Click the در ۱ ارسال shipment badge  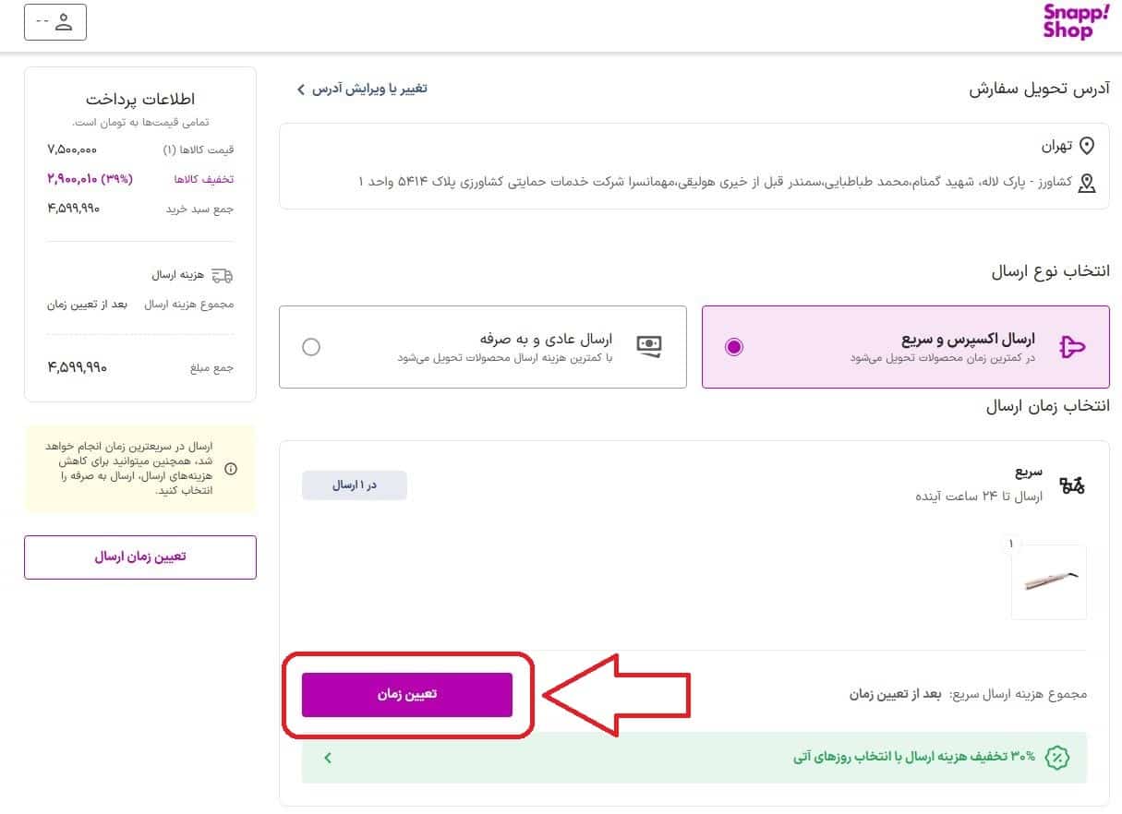(355, 485)
